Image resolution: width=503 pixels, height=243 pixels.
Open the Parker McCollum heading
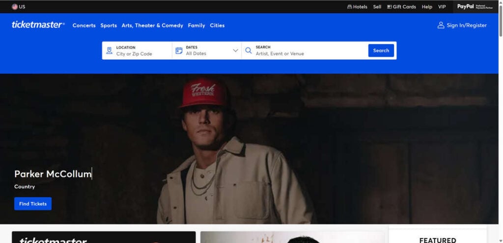click(53, 174)
